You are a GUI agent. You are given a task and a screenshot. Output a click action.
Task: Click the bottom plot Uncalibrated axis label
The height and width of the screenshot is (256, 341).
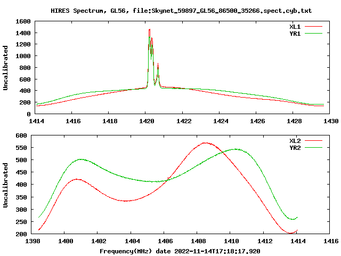click(5, 185)
